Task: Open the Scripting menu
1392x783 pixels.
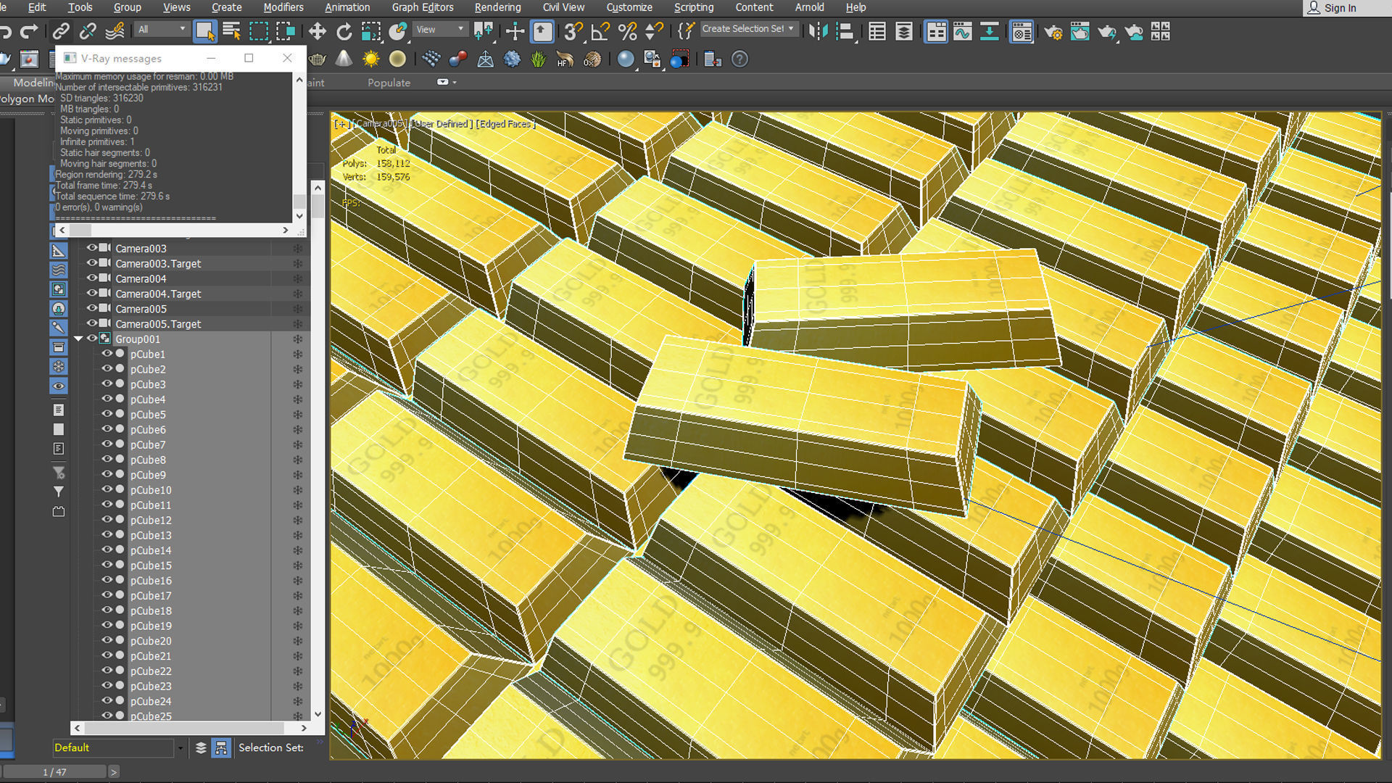Action: pyautogui.click(x=694, y=7)
